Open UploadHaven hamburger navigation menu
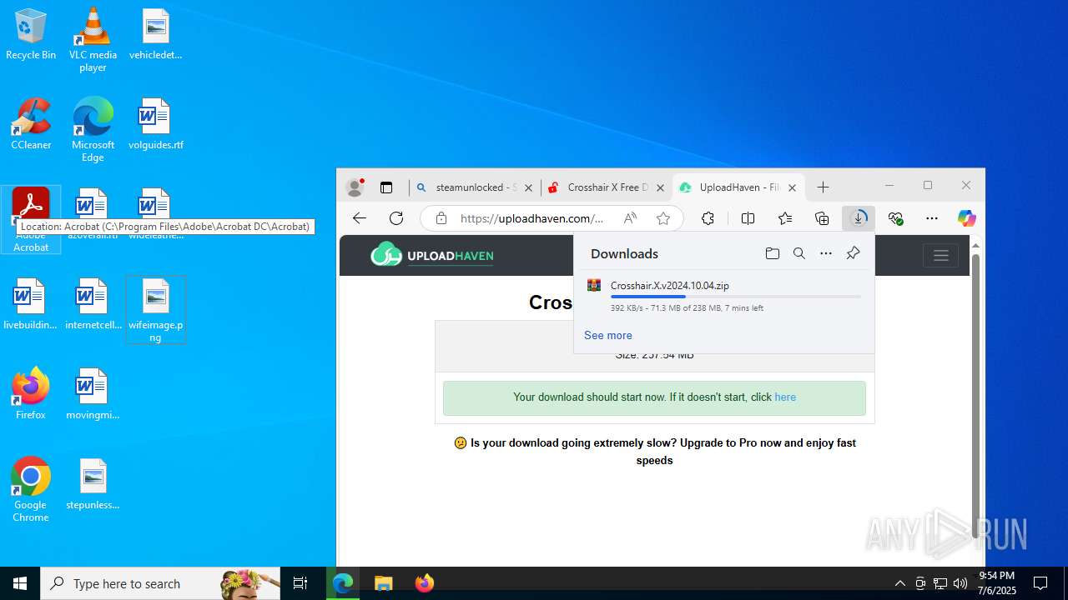The image size is (1068, 600). pos(940,256)
